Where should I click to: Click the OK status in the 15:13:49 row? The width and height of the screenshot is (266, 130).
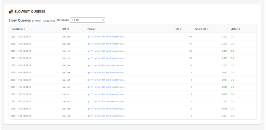tap(232, 116)
